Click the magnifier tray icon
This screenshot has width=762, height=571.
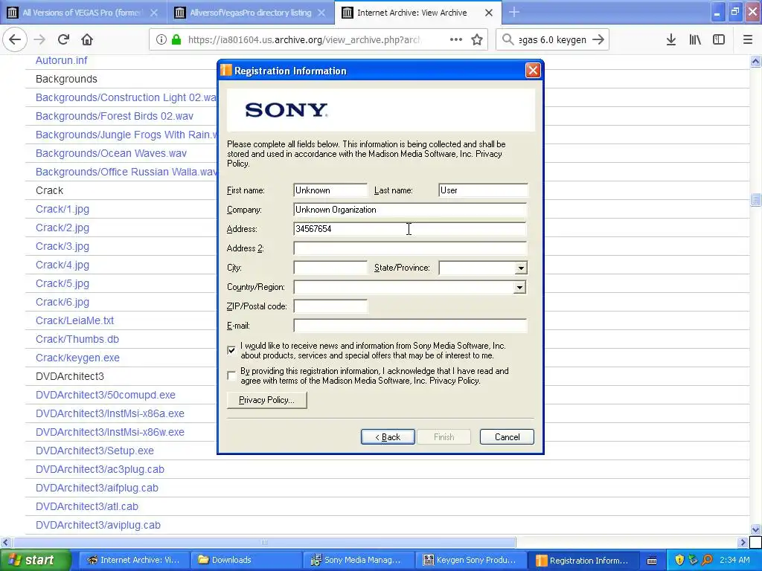707,560
